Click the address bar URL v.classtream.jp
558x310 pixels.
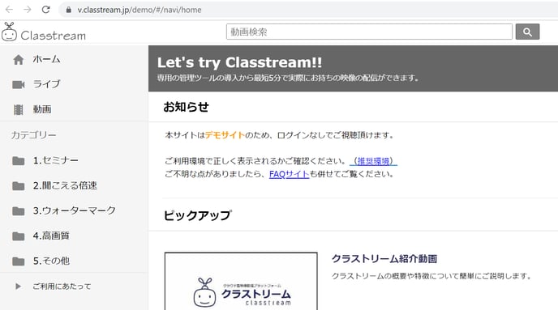click(139, 10)
